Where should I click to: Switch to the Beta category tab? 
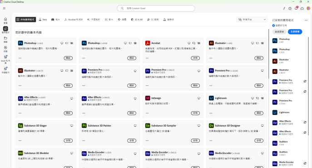[43, 20]
